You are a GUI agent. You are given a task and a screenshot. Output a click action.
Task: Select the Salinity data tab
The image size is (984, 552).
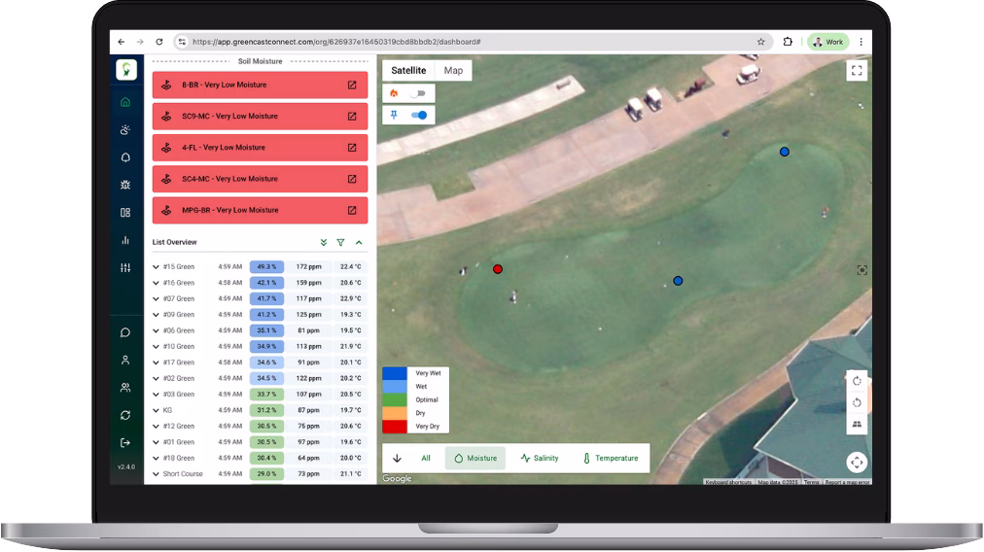tap(540, 459)
